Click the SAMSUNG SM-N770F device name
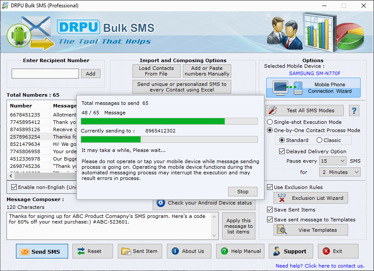This screenshot has width=374, height=271. click(x=314, y=73)
